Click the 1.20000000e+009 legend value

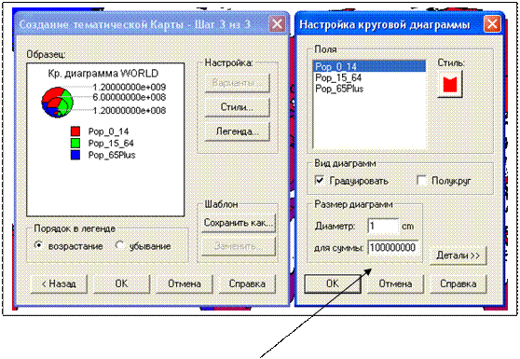pyautogui.click(x=129, y=87)
